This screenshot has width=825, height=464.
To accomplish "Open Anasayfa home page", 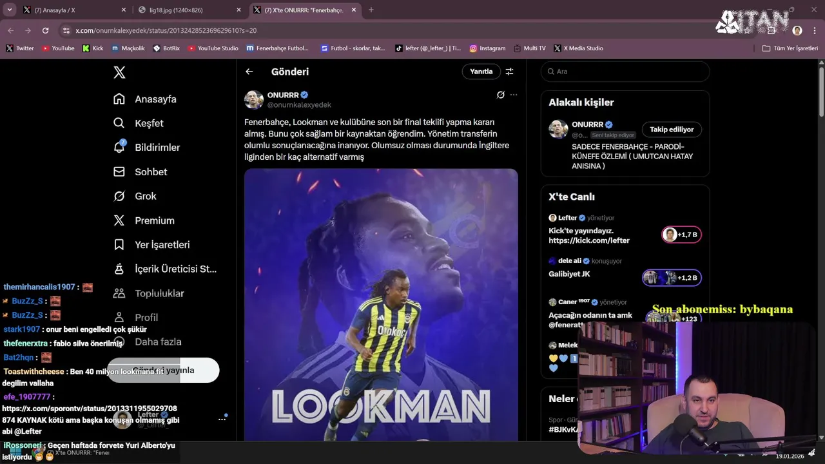I will click(145, 99).
